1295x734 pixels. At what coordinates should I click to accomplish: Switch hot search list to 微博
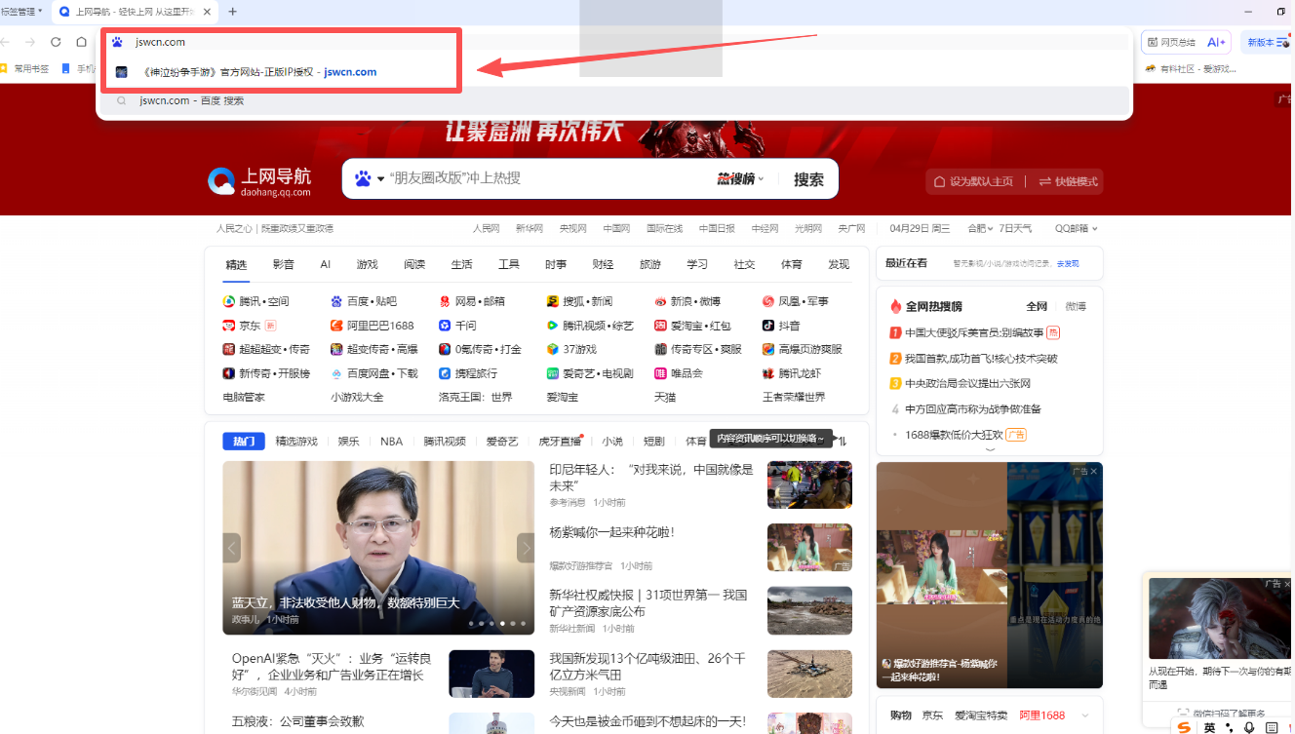click(1075, 306)
